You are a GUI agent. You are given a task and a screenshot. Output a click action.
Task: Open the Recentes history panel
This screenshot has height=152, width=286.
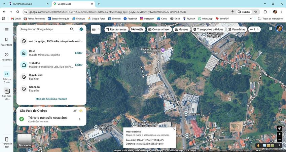tap(7, 57)
